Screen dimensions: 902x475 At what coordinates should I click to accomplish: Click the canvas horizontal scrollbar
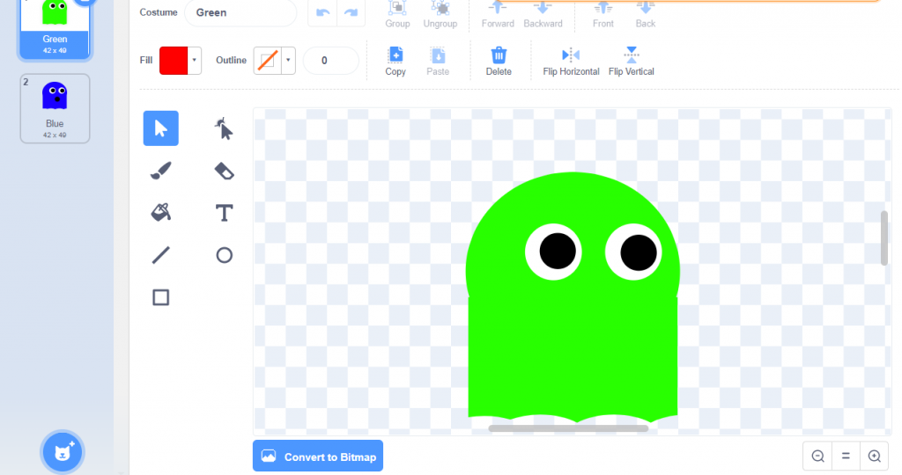coord(568,428)
